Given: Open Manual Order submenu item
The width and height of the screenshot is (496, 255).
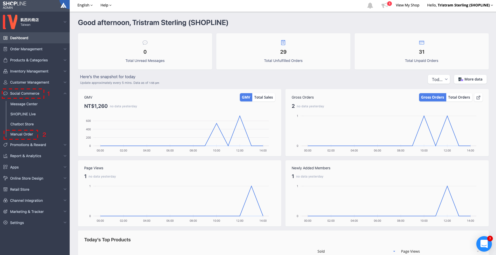Looking at the screenshot, I should pyautogui.click(x=22, y=134).
